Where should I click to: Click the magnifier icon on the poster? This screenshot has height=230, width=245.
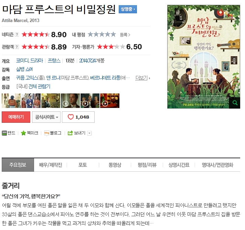pos(235,103)
